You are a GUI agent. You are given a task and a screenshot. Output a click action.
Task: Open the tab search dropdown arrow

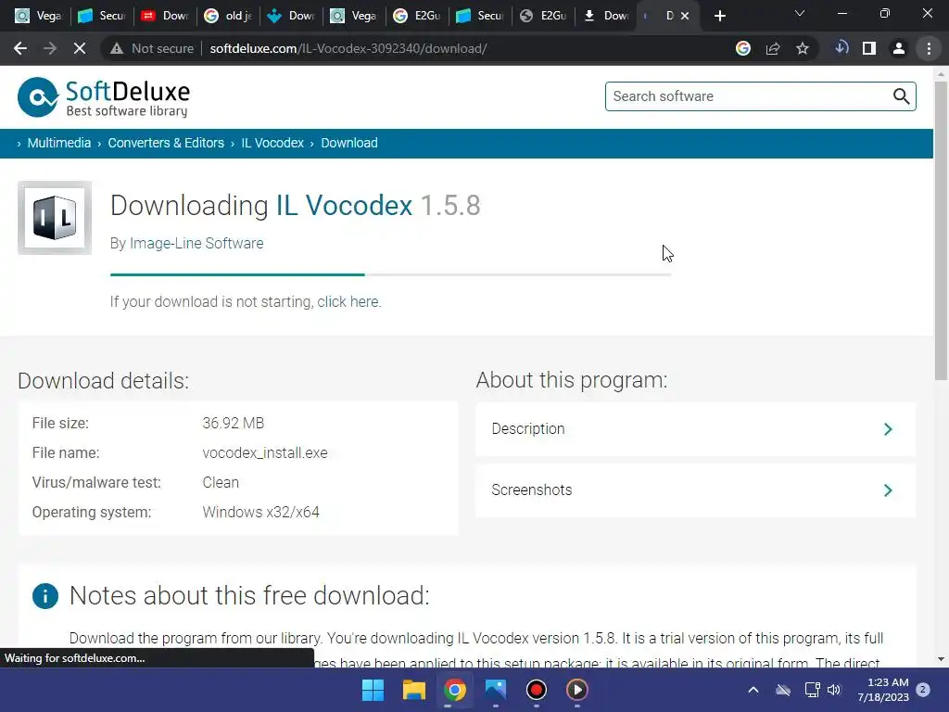tap(800, 14)
